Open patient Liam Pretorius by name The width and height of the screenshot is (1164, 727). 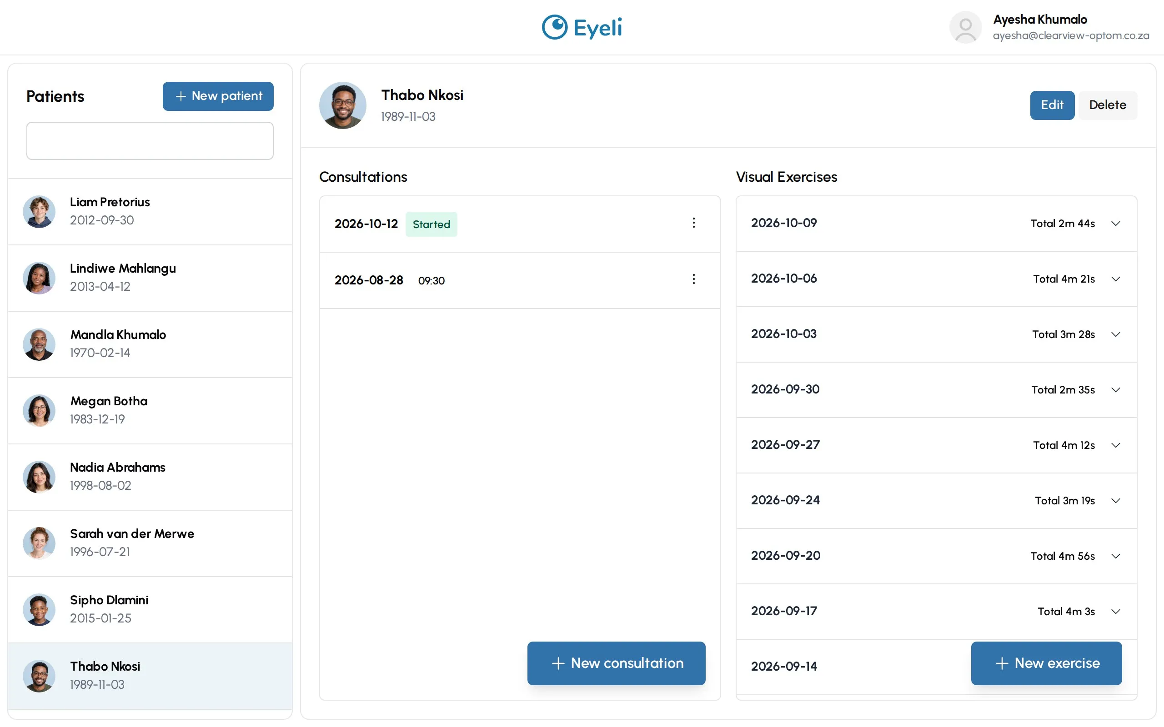pyautogui.click(x=110, y=202)
